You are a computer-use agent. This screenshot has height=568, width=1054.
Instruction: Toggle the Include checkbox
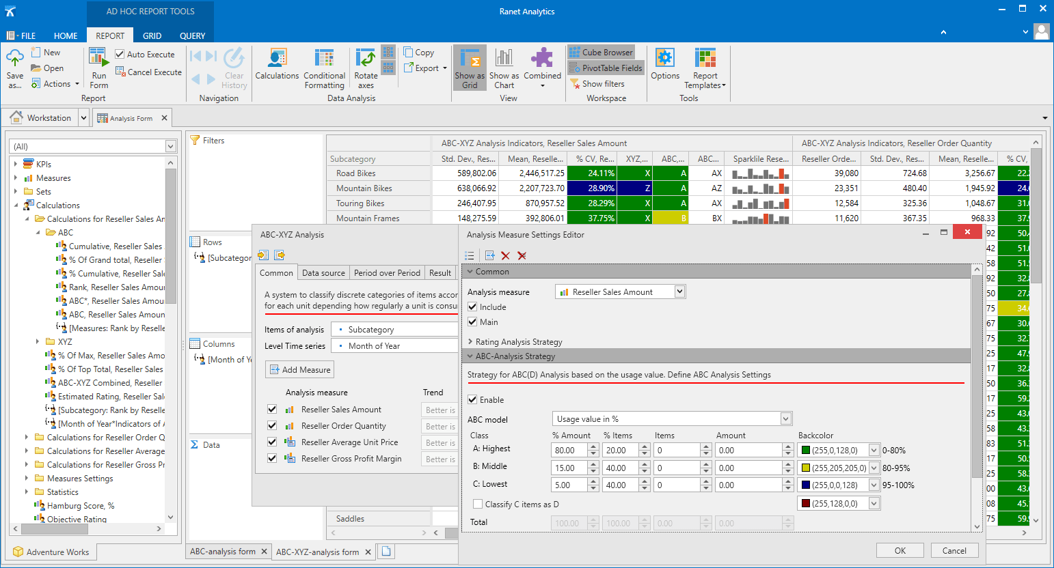472,307
